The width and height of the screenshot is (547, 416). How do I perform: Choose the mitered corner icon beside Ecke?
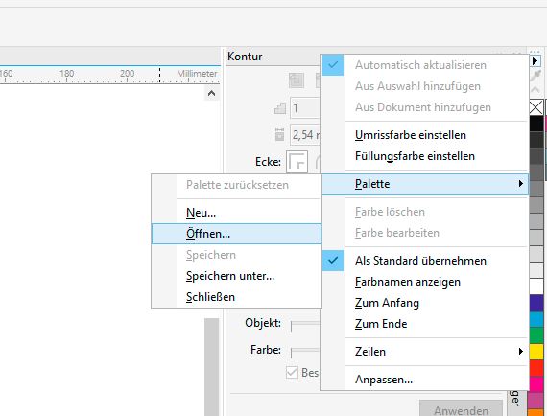297,162
